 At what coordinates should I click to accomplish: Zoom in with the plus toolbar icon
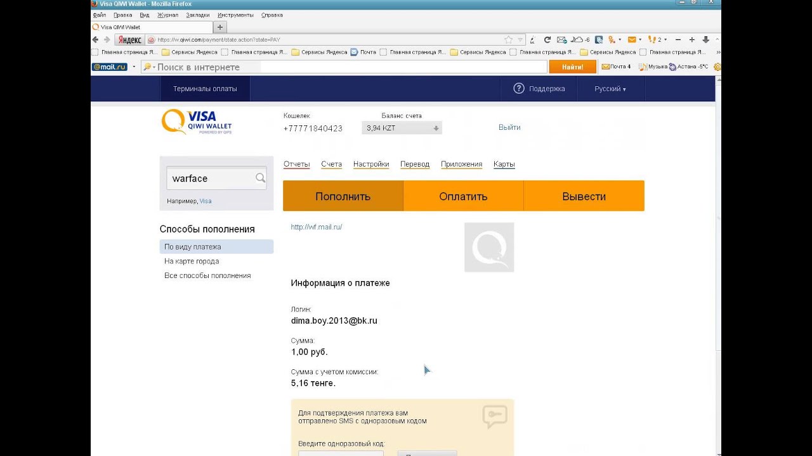point(692,39)
